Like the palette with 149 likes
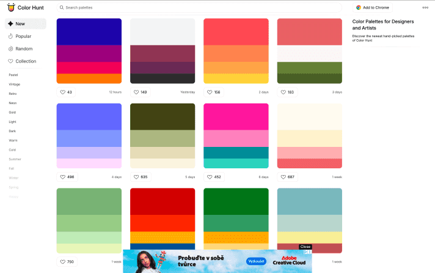This screenshot has height=273, width=435. (x=140, y=92)
